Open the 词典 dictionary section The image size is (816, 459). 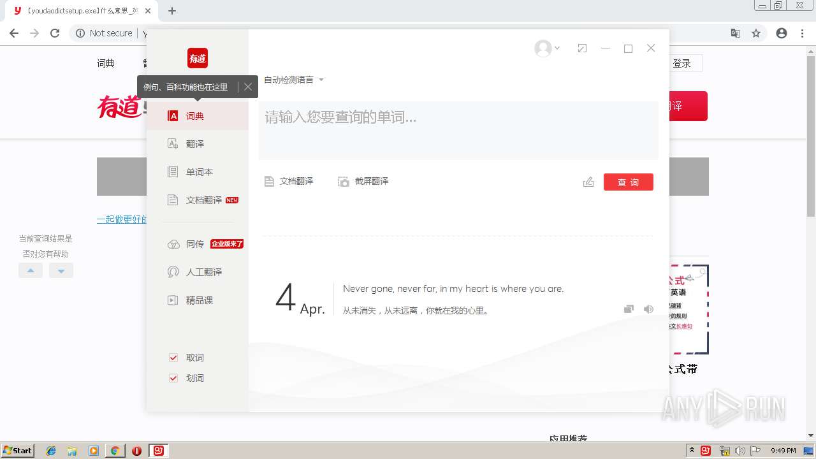coord(198,116)
